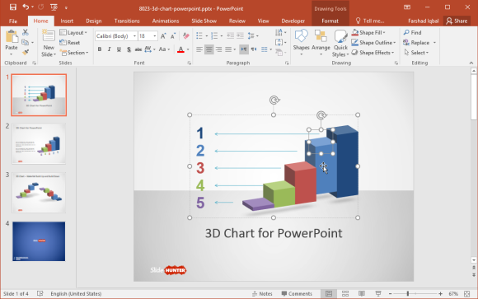The image size is (478, 299).
Task: Reset the slide layout
Action: point(70,42)
